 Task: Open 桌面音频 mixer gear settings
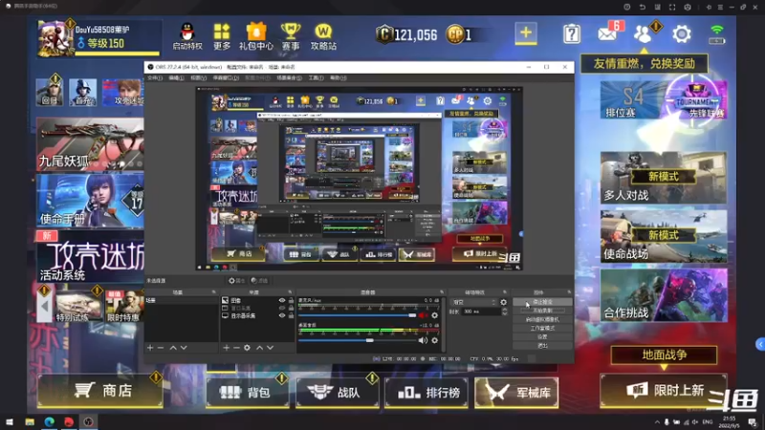[x=435, y=340]
